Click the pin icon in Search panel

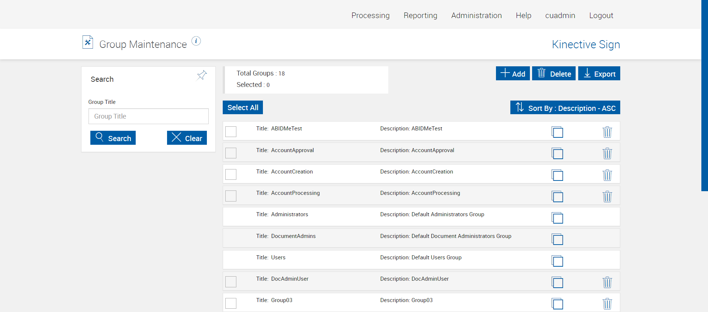202,76
